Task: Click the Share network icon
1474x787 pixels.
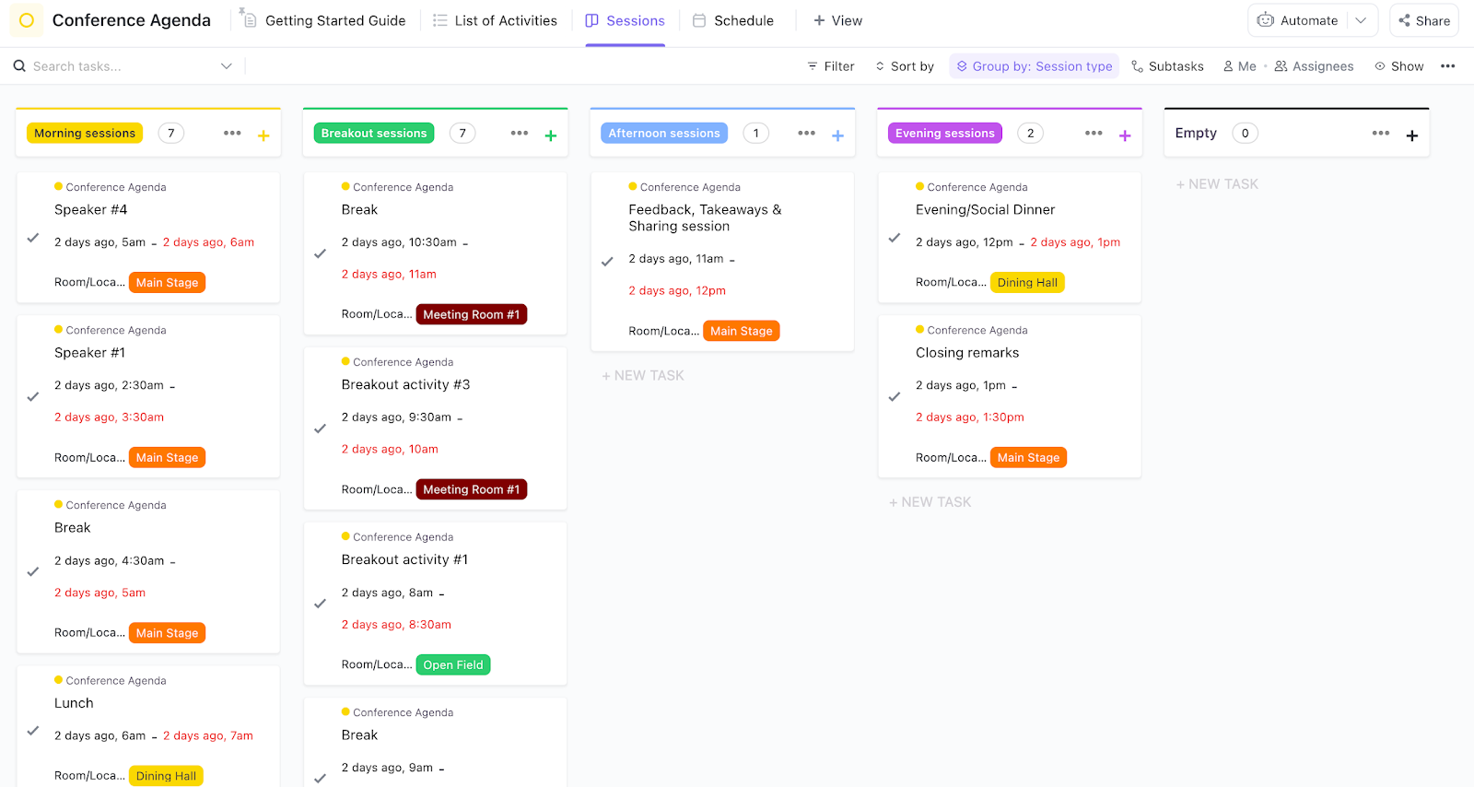Action: [1404, 20]
